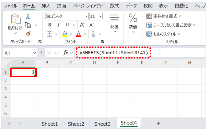Select column B header
Viewport: 208px width, 132px height.
pyautogui.click(x=47, y=63)
